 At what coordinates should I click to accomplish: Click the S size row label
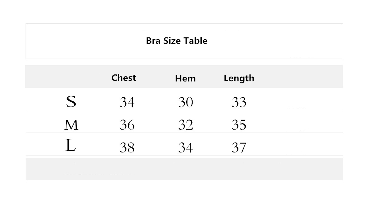click(71, 102)
